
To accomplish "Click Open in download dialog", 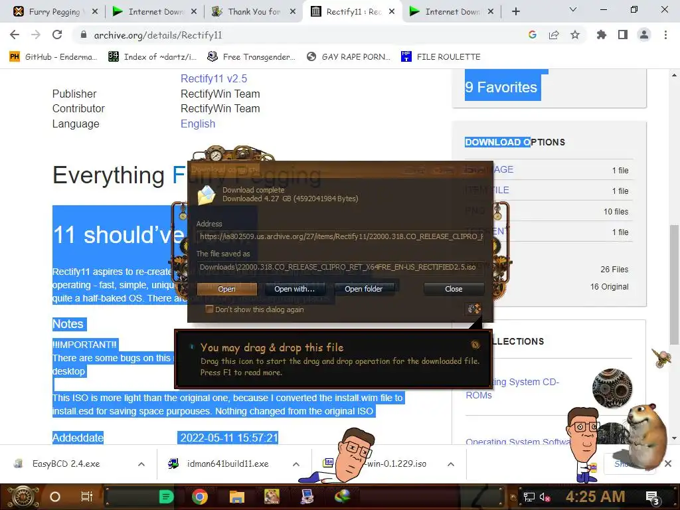I will (227, 289).
